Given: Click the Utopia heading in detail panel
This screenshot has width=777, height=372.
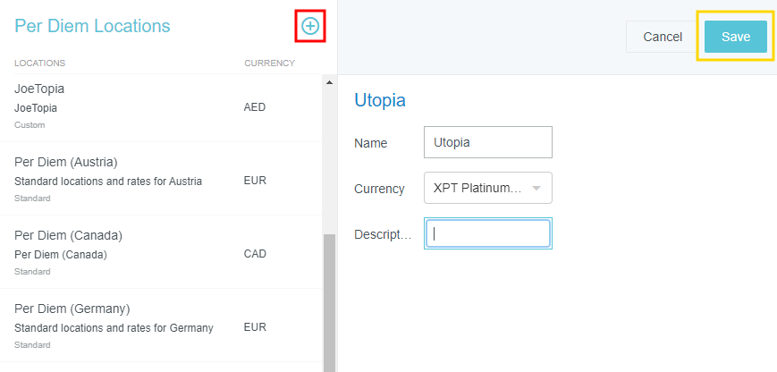Looking at the screenshot, I should (380, 100).
